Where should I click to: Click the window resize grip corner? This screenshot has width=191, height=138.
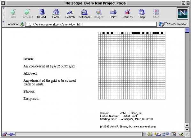click(187, 134)
